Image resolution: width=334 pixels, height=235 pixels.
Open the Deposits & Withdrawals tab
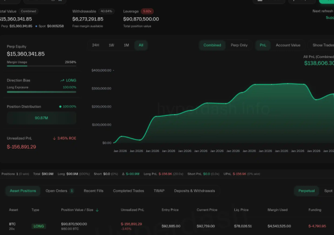coord(195,191)
